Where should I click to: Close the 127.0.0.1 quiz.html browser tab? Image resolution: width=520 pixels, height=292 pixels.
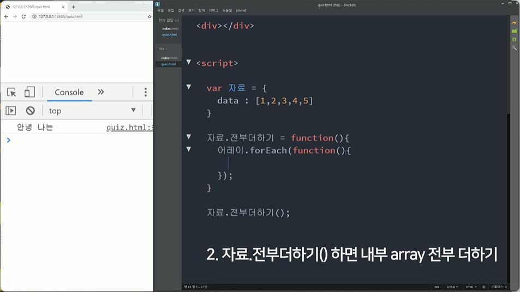[x=63, y=7]
